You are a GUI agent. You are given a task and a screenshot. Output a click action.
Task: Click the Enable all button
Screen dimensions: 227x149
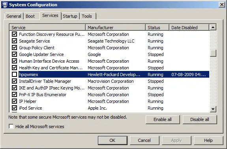[163, 119]
